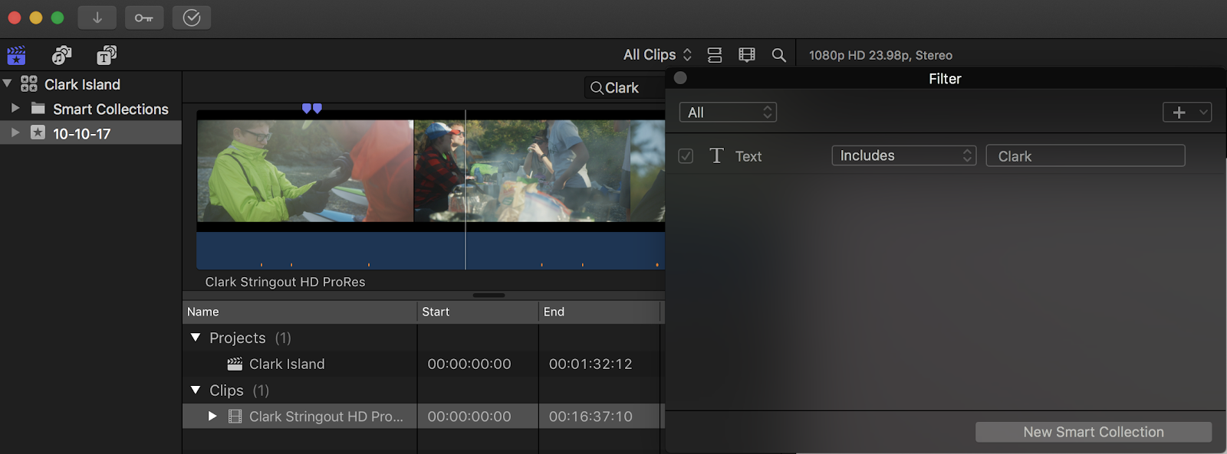Open Titles and Generators sidebar icon

[x=106, y=55]
